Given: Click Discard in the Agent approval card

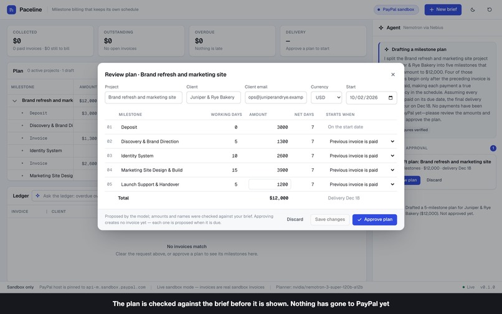Looking at the screenshot, I should point(434,180).
